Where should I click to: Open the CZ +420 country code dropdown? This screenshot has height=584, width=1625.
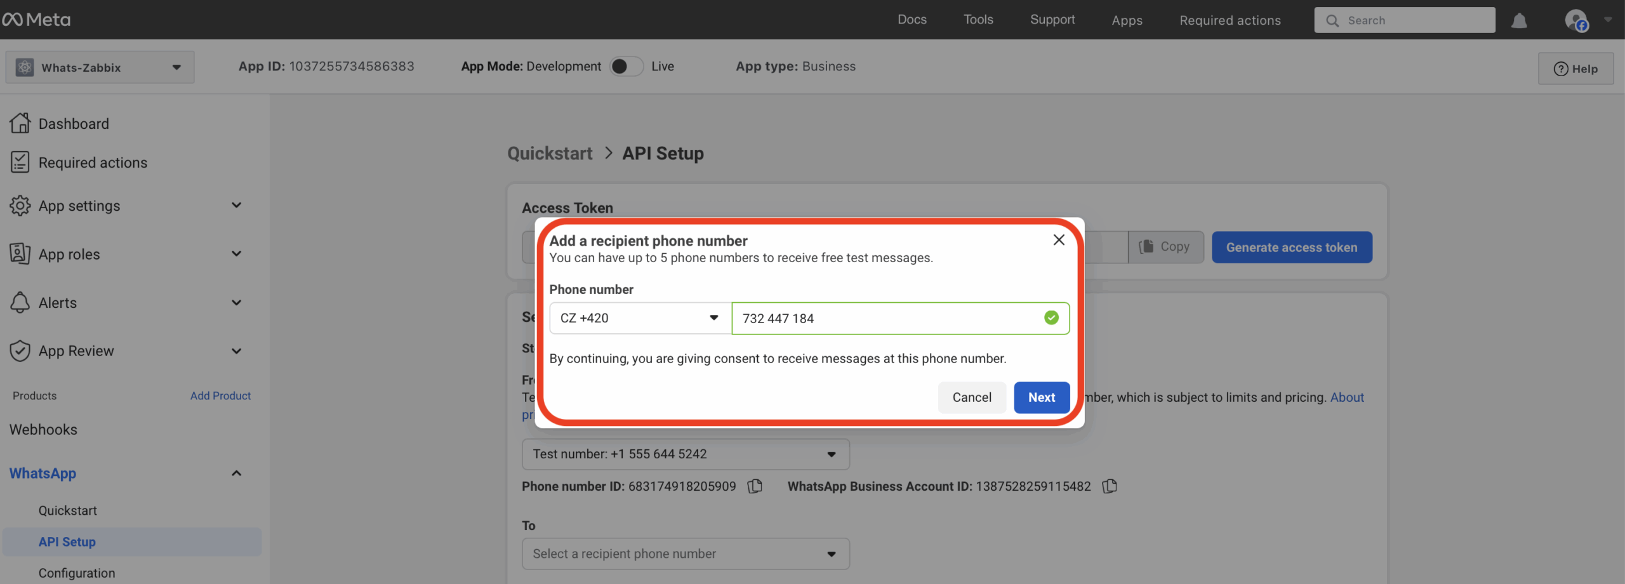(640, 318)
